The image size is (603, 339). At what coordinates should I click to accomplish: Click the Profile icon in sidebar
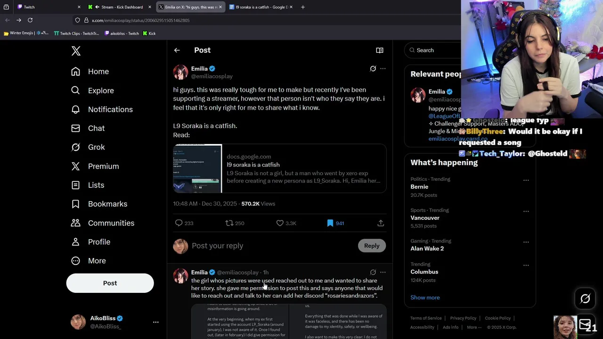(x=75, y=242)
